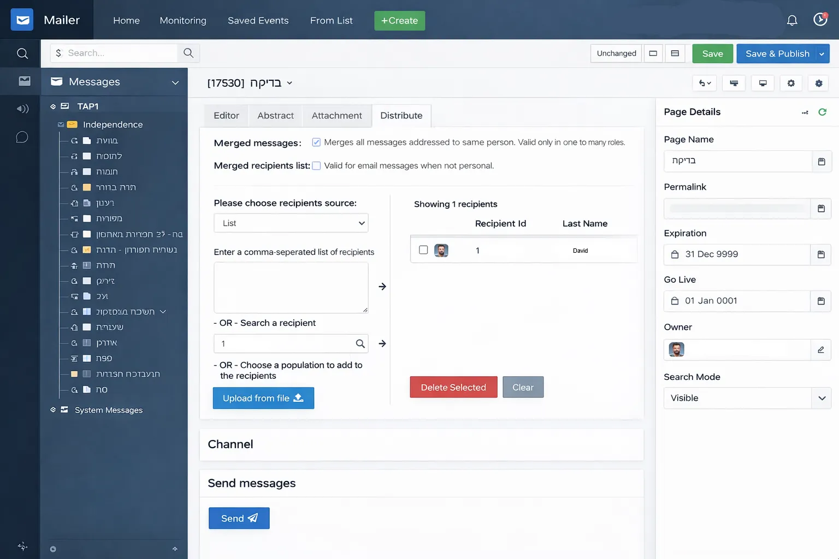Click save icon next to Go Live date
839x559 pixels.
coord(821,301)
